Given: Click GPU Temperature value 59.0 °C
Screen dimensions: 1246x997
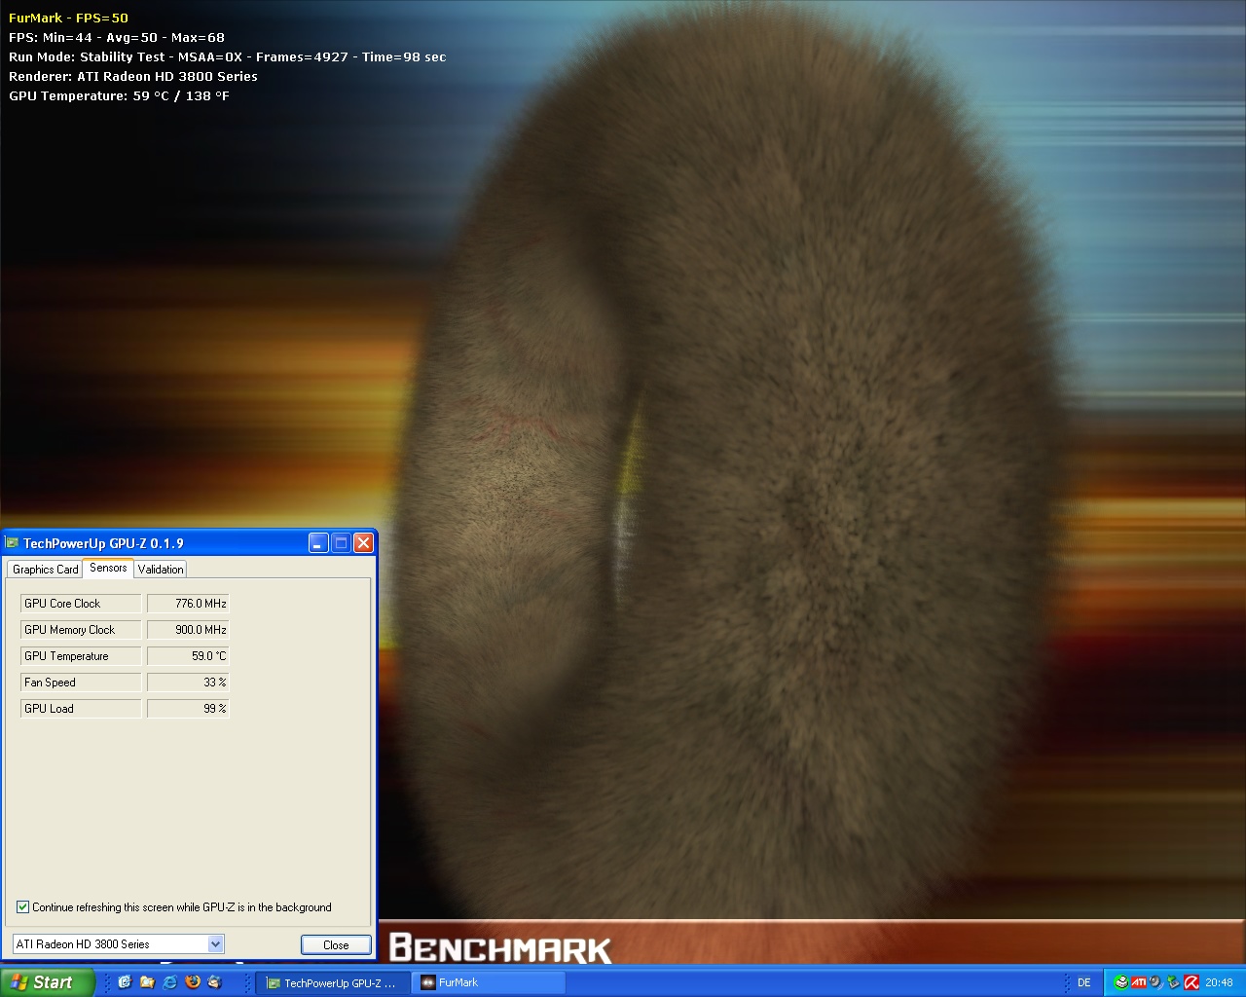Looking at the screenshot, I should (x=188, y=656).
